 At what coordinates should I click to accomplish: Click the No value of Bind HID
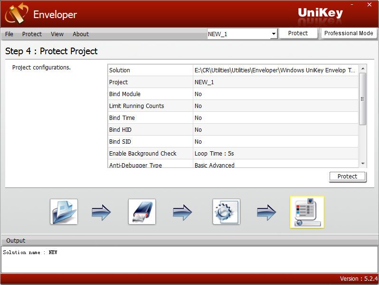click(198, 130)
